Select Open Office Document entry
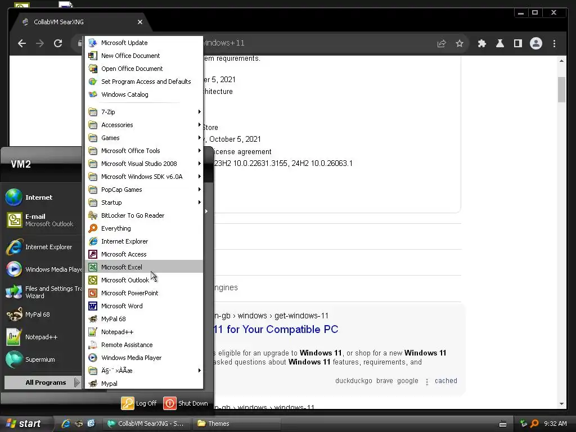 coord(143,69)
